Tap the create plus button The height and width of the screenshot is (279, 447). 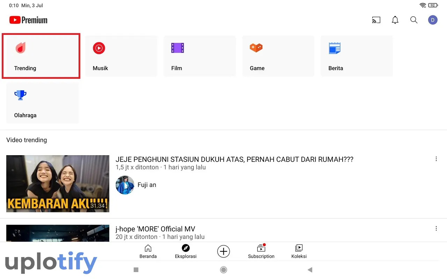pyautogui.click(x=223, y=251)
